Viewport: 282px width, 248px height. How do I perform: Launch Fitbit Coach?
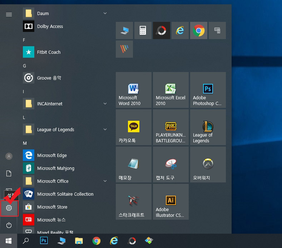click(x=65, y=52)
